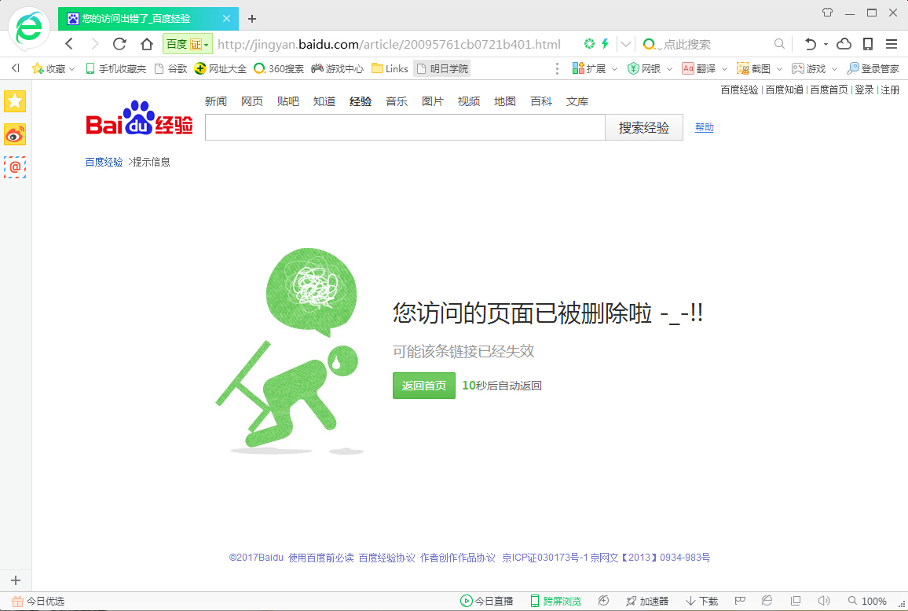
Task: Click the forward navigation arrow
Action: [x=95, y=44]
